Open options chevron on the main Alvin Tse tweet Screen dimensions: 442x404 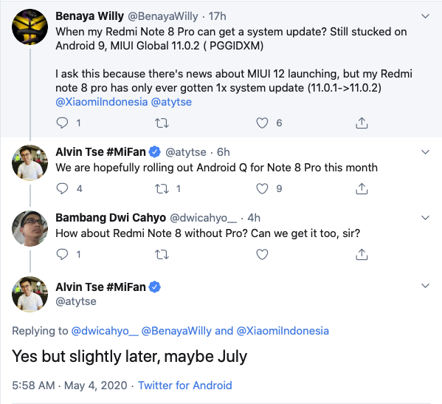click(425, 286)
